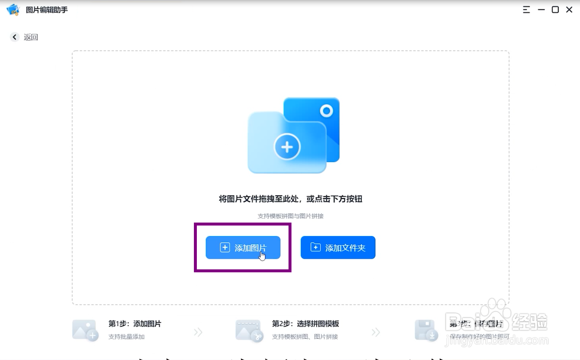
Task: Click the text 支持批量添加
Action: click(x=126, y=337)
